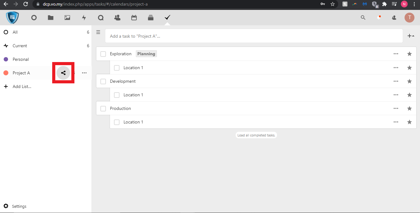Viewport: 420px width, 213px height.
Task: Expand the sort order dropdown at top right
Action: (x=411, y=36)
